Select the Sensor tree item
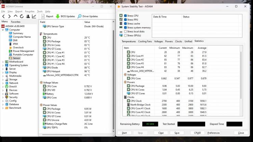 [16, 58]
